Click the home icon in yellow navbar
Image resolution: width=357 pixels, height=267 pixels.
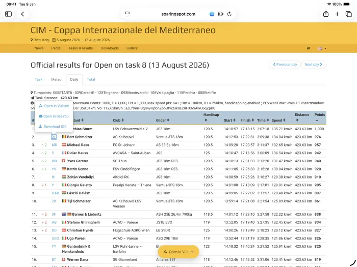coord(308,48)
